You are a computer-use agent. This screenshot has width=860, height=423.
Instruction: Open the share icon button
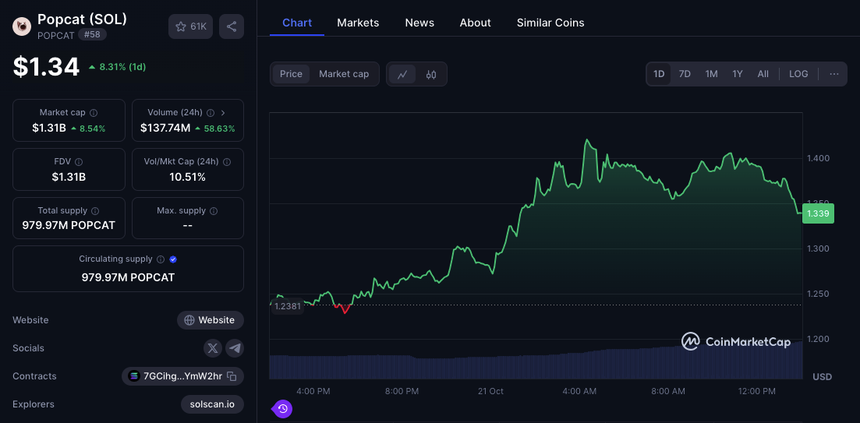point(232,26)
